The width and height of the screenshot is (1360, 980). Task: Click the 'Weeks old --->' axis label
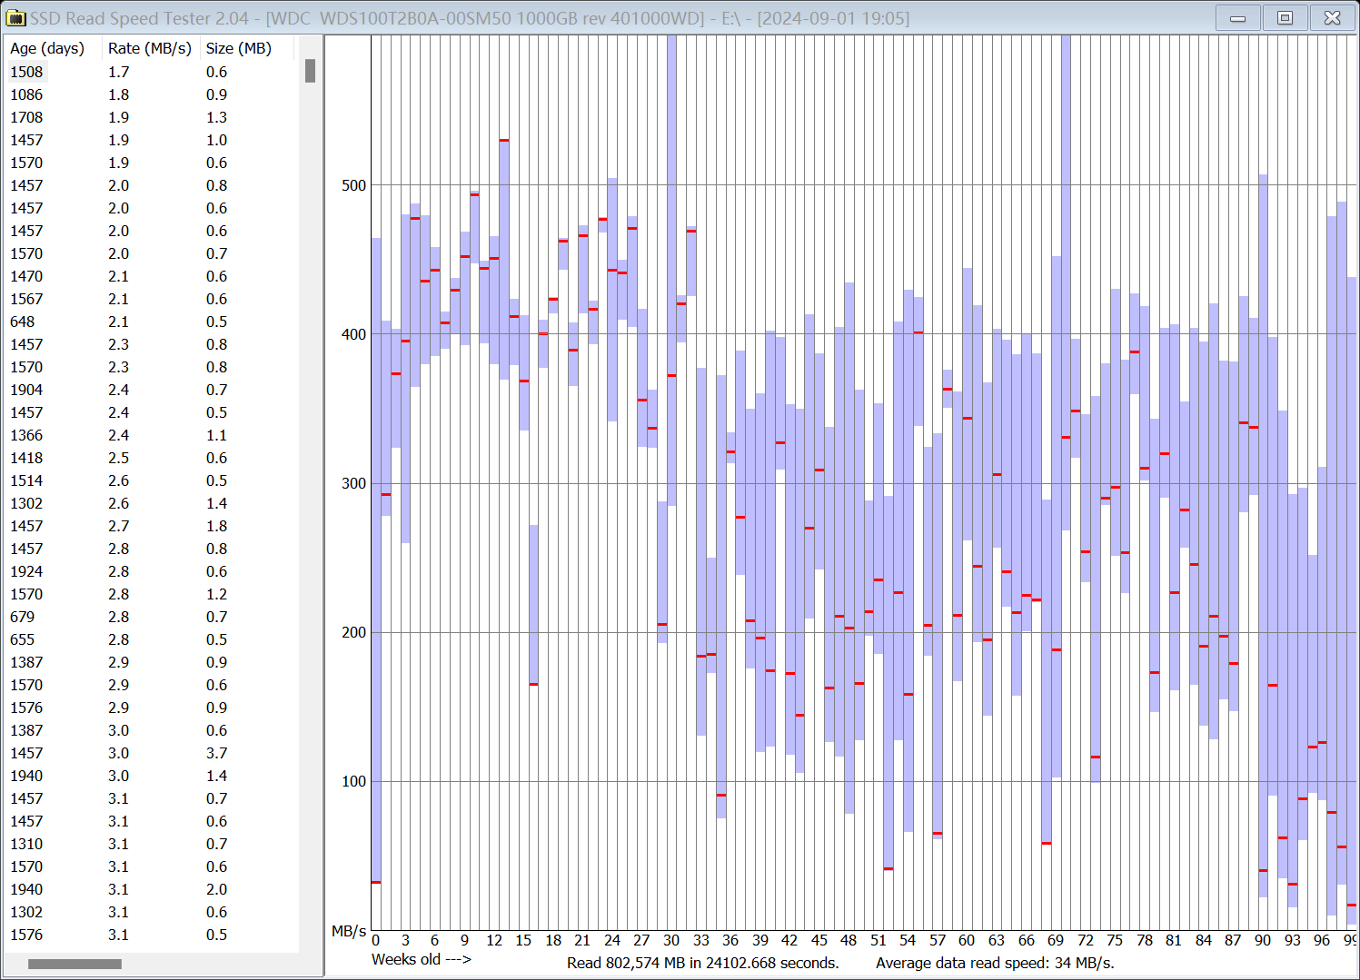pos(422,959)
